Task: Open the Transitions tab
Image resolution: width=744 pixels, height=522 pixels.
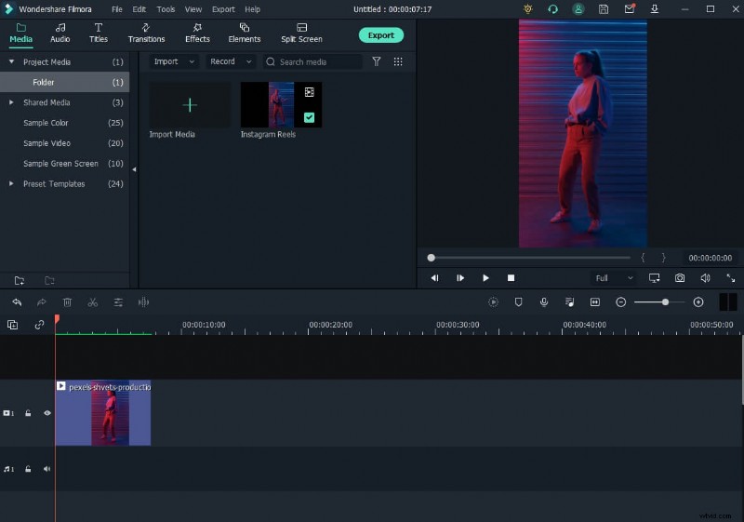Action: tap(146, 33)
